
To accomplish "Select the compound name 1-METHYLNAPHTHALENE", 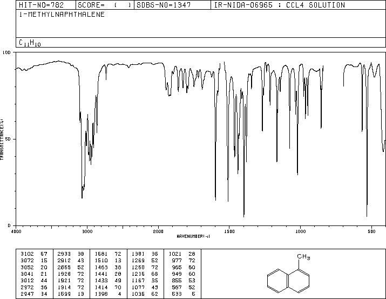I will pyautogui.click(x=62, y=15).
